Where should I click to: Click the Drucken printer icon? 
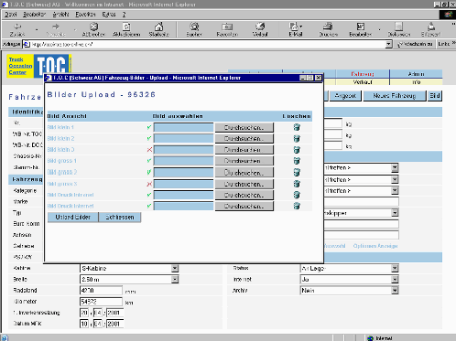pos(328,27)
